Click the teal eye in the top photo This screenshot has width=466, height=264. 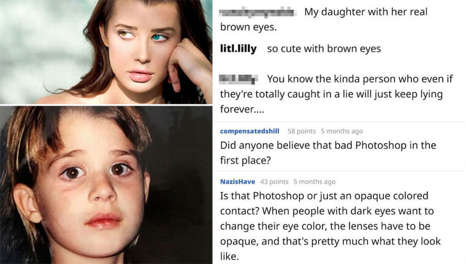pos(158,37)
